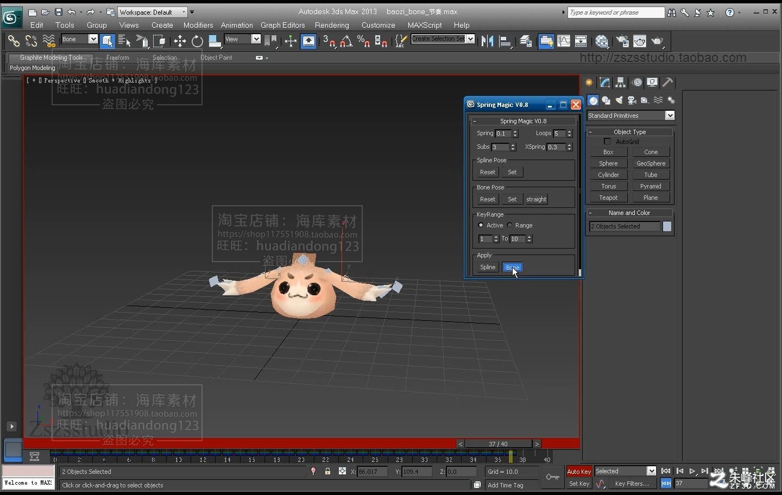Click Spline button under Apply
The width and height of the screenshot is (782, 495).
point(488,267)
